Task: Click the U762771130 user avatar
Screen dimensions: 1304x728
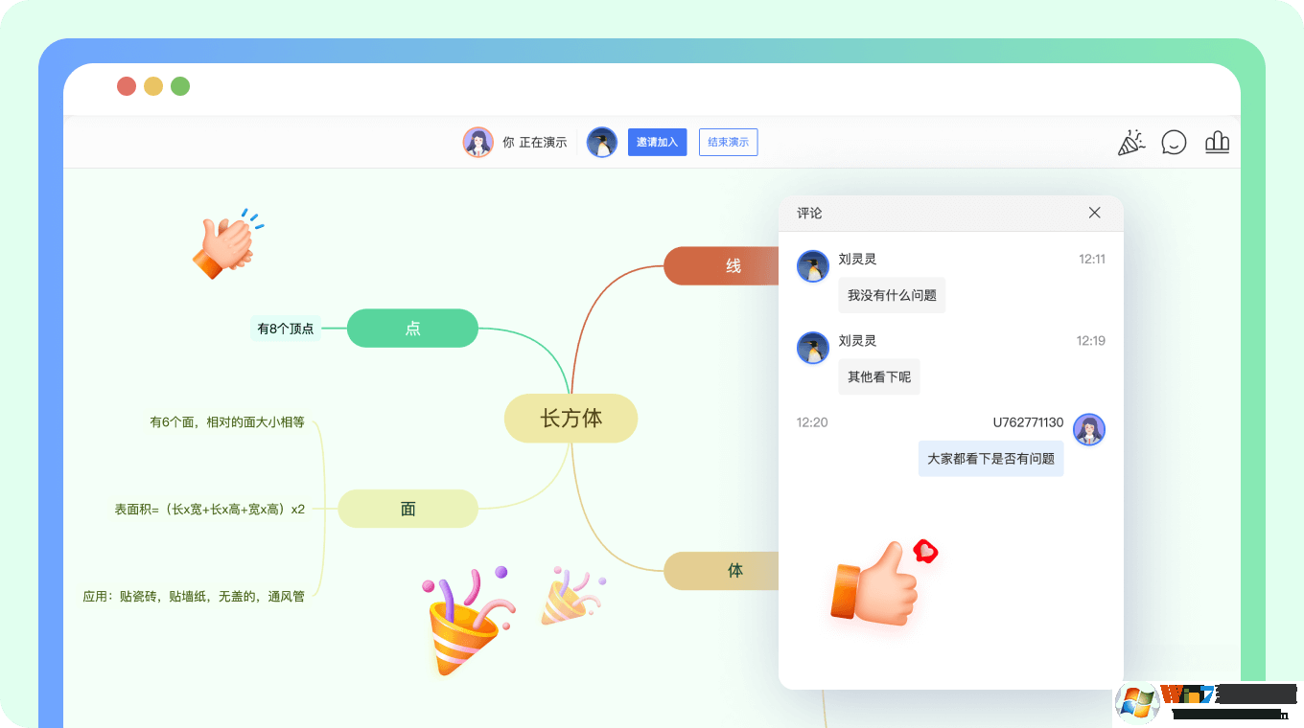Action: pyautogui.click(x=1089, y=430)
